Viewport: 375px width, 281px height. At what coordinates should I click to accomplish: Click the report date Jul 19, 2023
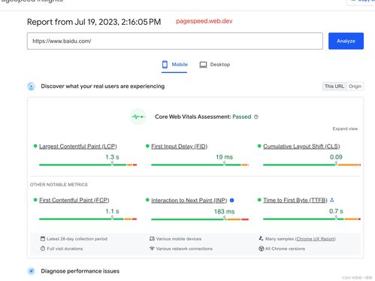(x=97, y=22)
